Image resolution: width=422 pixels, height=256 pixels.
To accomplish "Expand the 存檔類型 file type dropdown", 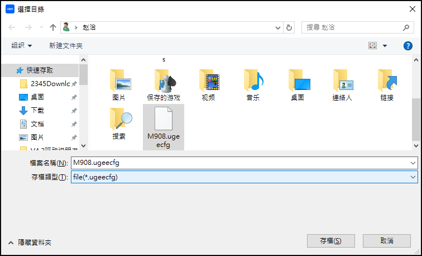I will (413, 177).
